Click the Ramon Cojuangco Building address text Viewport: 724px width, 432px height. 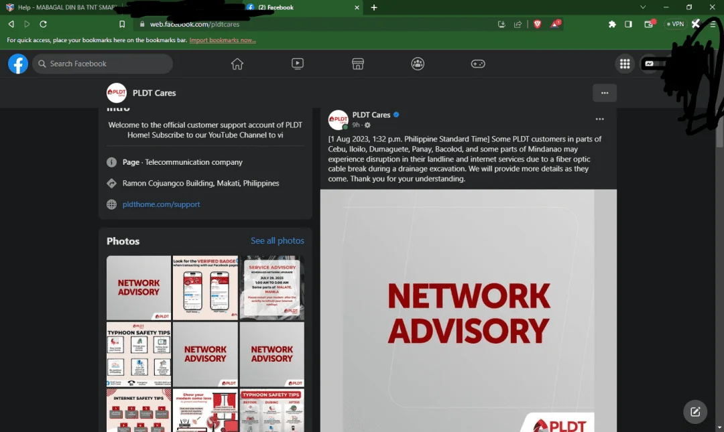[201, 184]
